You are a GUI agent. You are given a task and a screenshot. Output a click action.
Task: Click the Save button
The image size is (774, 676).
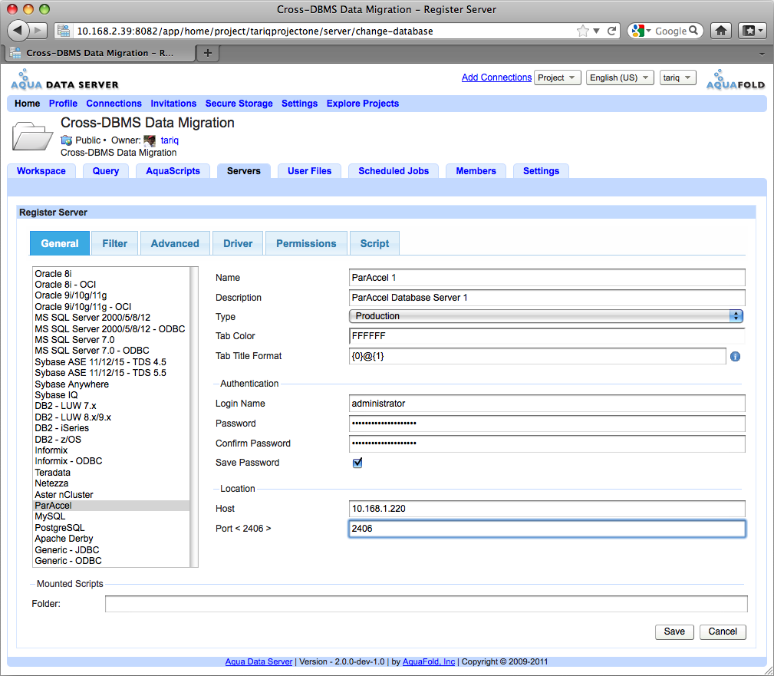[x=674, y=631]
